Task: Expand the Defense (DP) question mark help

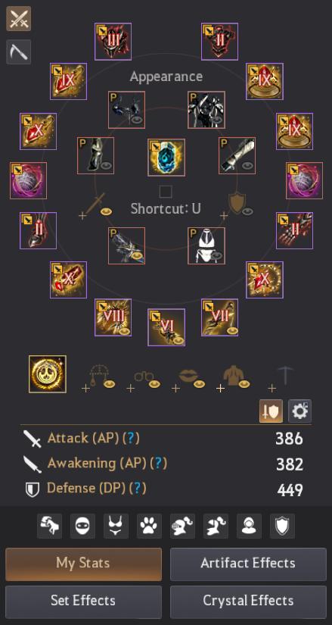Action: tap(138, 489)
